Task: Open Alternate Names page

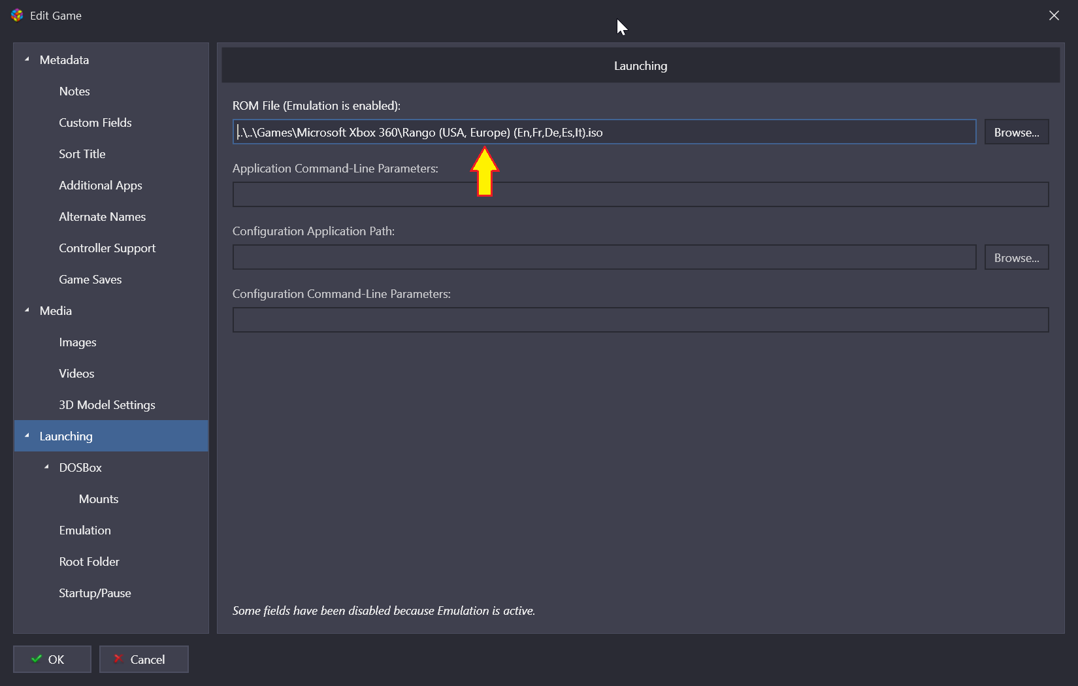Action: [103, 217]
